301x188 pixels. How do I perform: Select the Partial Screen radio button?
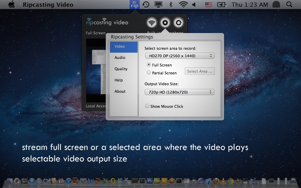point(149,73)
